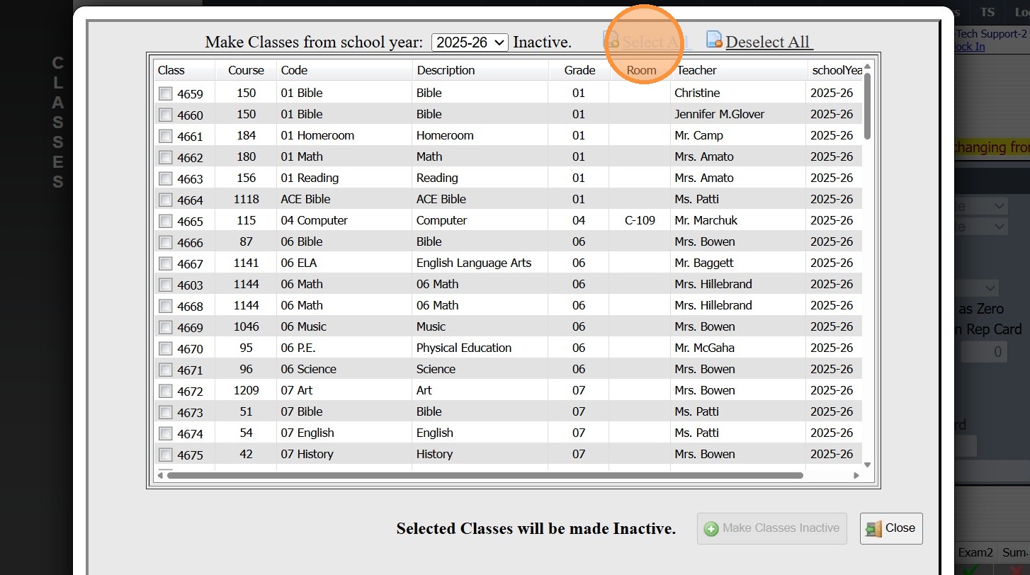
Task: Select the class 4675 07 History checkbox
Action: click(x=165, y=454)
